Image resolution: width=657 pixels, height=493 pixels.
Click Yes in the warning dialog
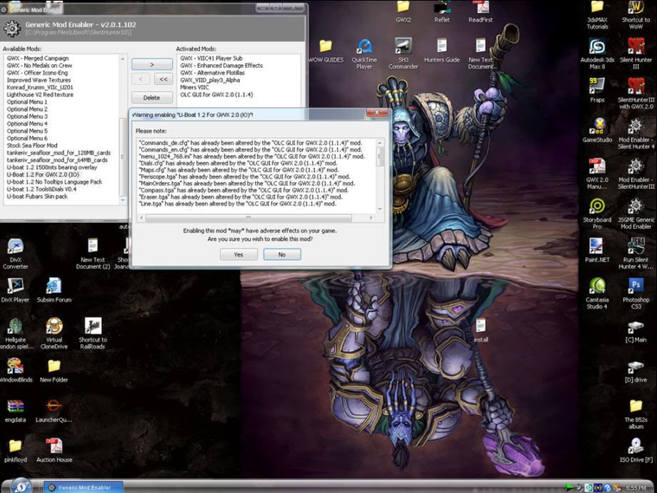pos(239,254)
